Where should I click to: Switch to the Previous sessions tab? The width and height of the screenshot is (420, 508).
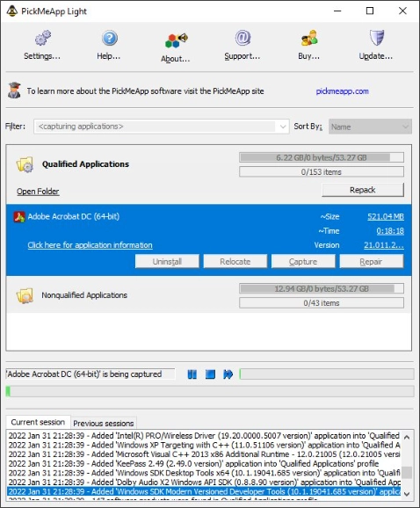click(104, 424)
